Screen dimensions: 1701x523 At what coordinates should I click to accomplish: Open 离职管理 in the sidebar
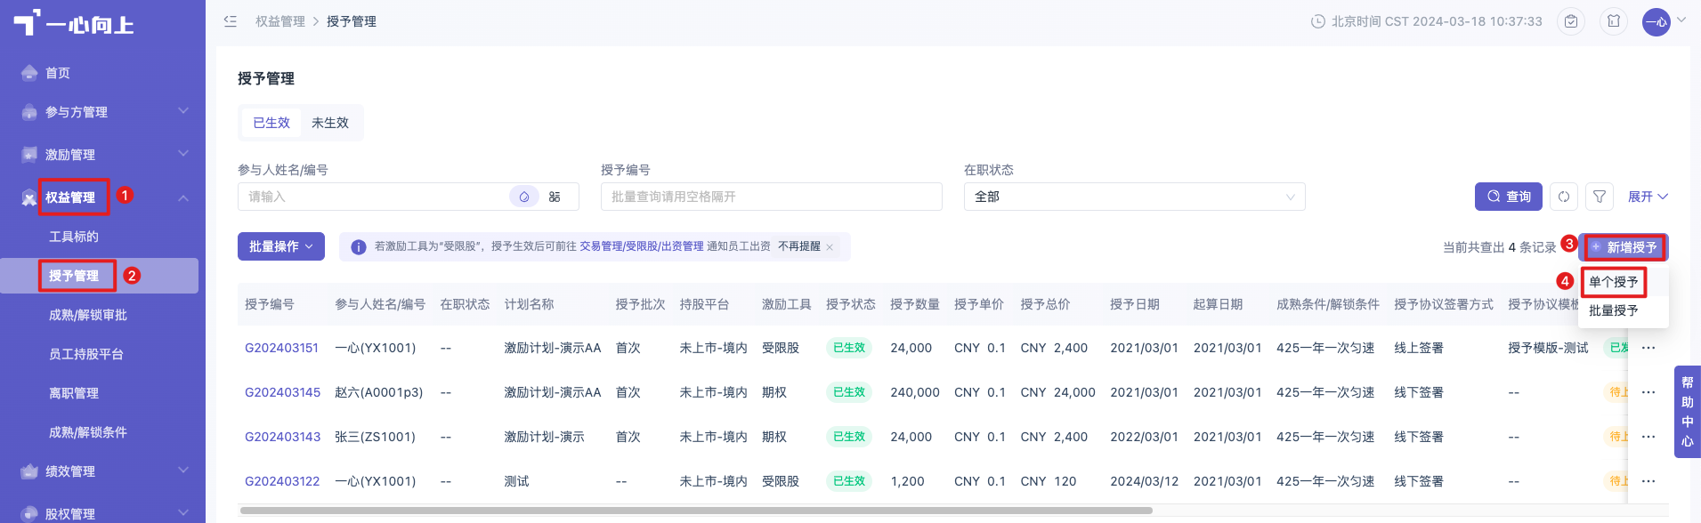tap(74, 393)
